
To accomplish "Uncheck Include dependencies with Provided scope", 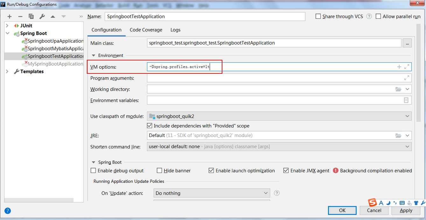I will (x=150, y=126).
